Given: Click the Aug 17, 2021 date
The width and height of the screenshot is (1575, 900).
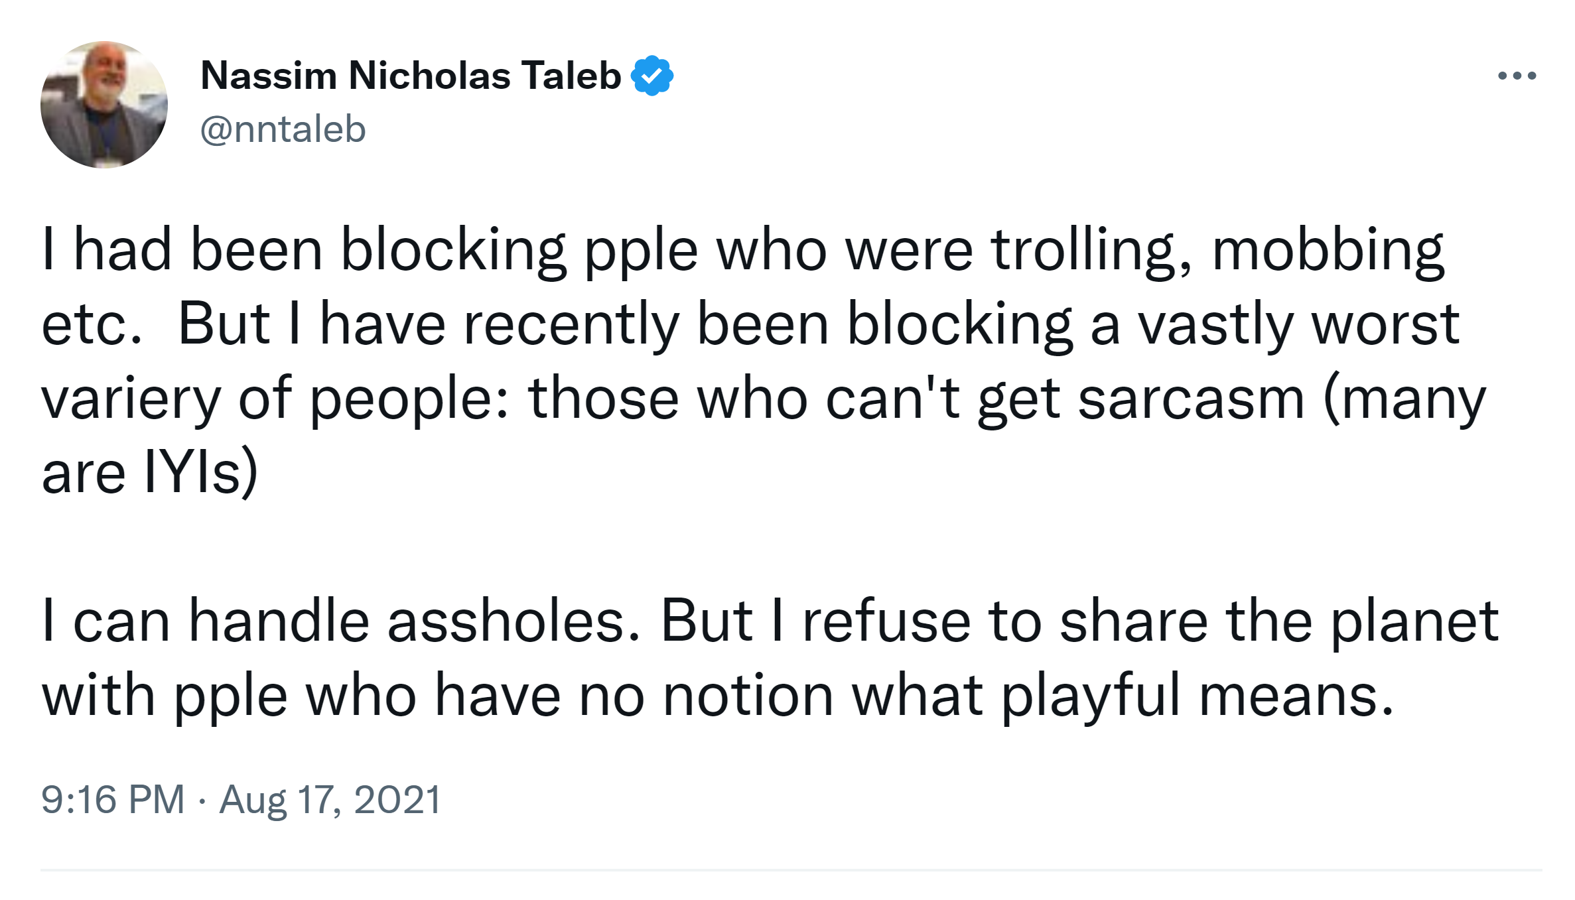Looking at the screenshot, I should click(330, 799).
